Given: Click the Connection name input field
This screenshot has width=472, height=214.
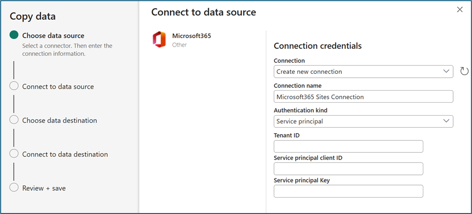Looking at the screenshot, I should coord(364,96).
